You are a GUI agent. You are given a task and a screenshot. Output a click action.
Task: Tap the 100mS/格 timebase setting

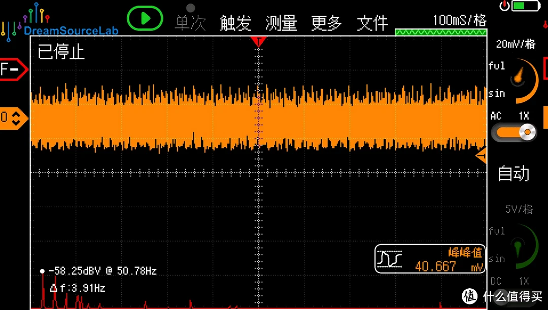459,20
